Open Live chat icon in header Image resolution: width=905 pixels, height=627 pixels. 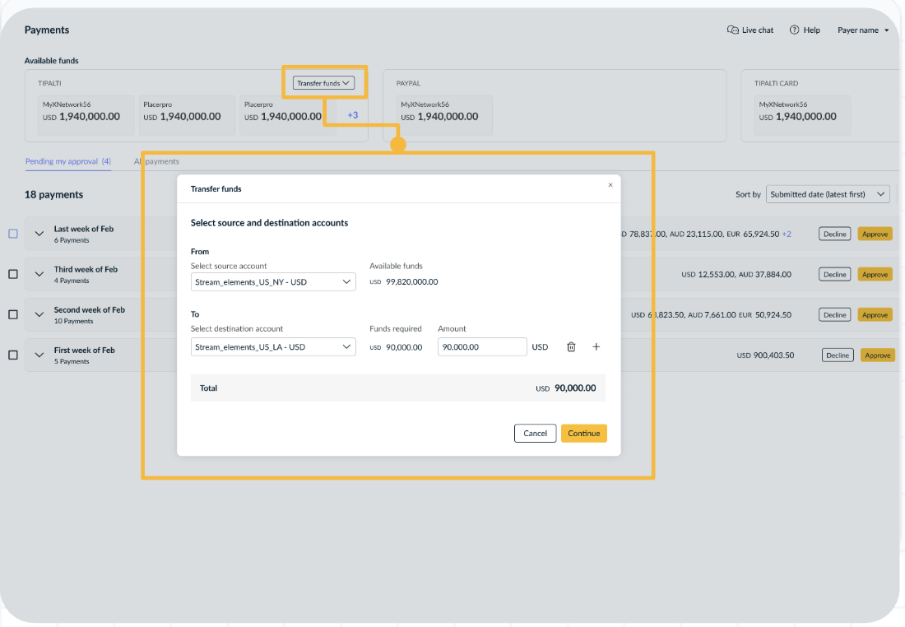coord(732,30)
